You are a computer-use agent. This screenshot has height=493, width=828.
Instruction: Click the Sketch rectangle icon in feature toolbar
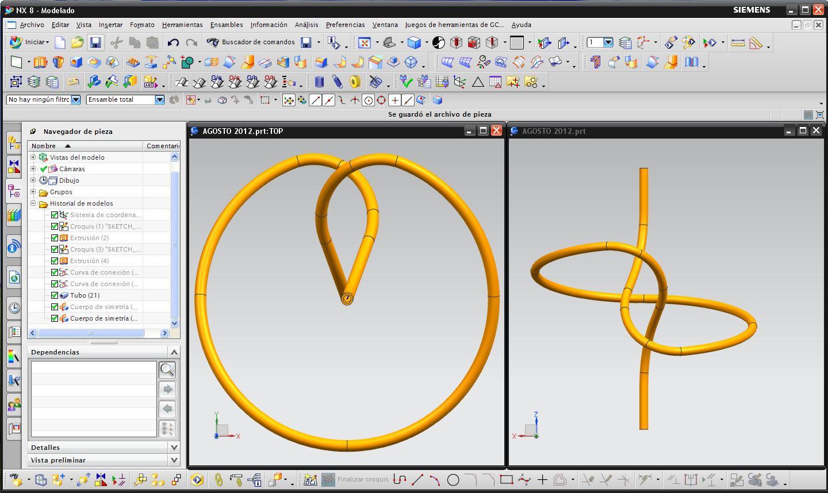tap(16, 62)
